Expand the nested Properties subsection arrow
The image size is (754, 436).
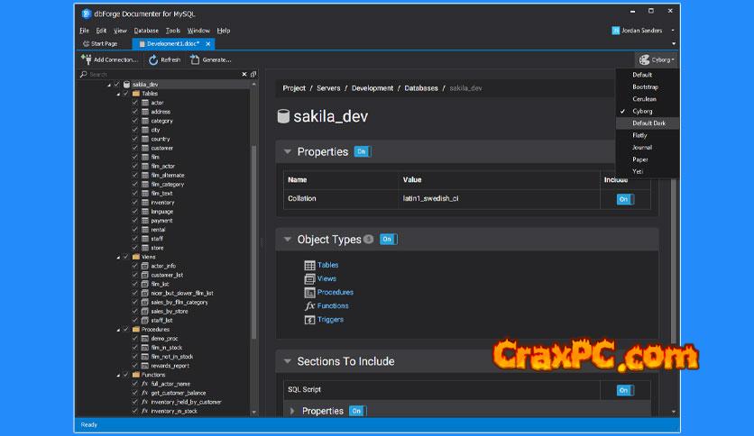pos(292,411)
